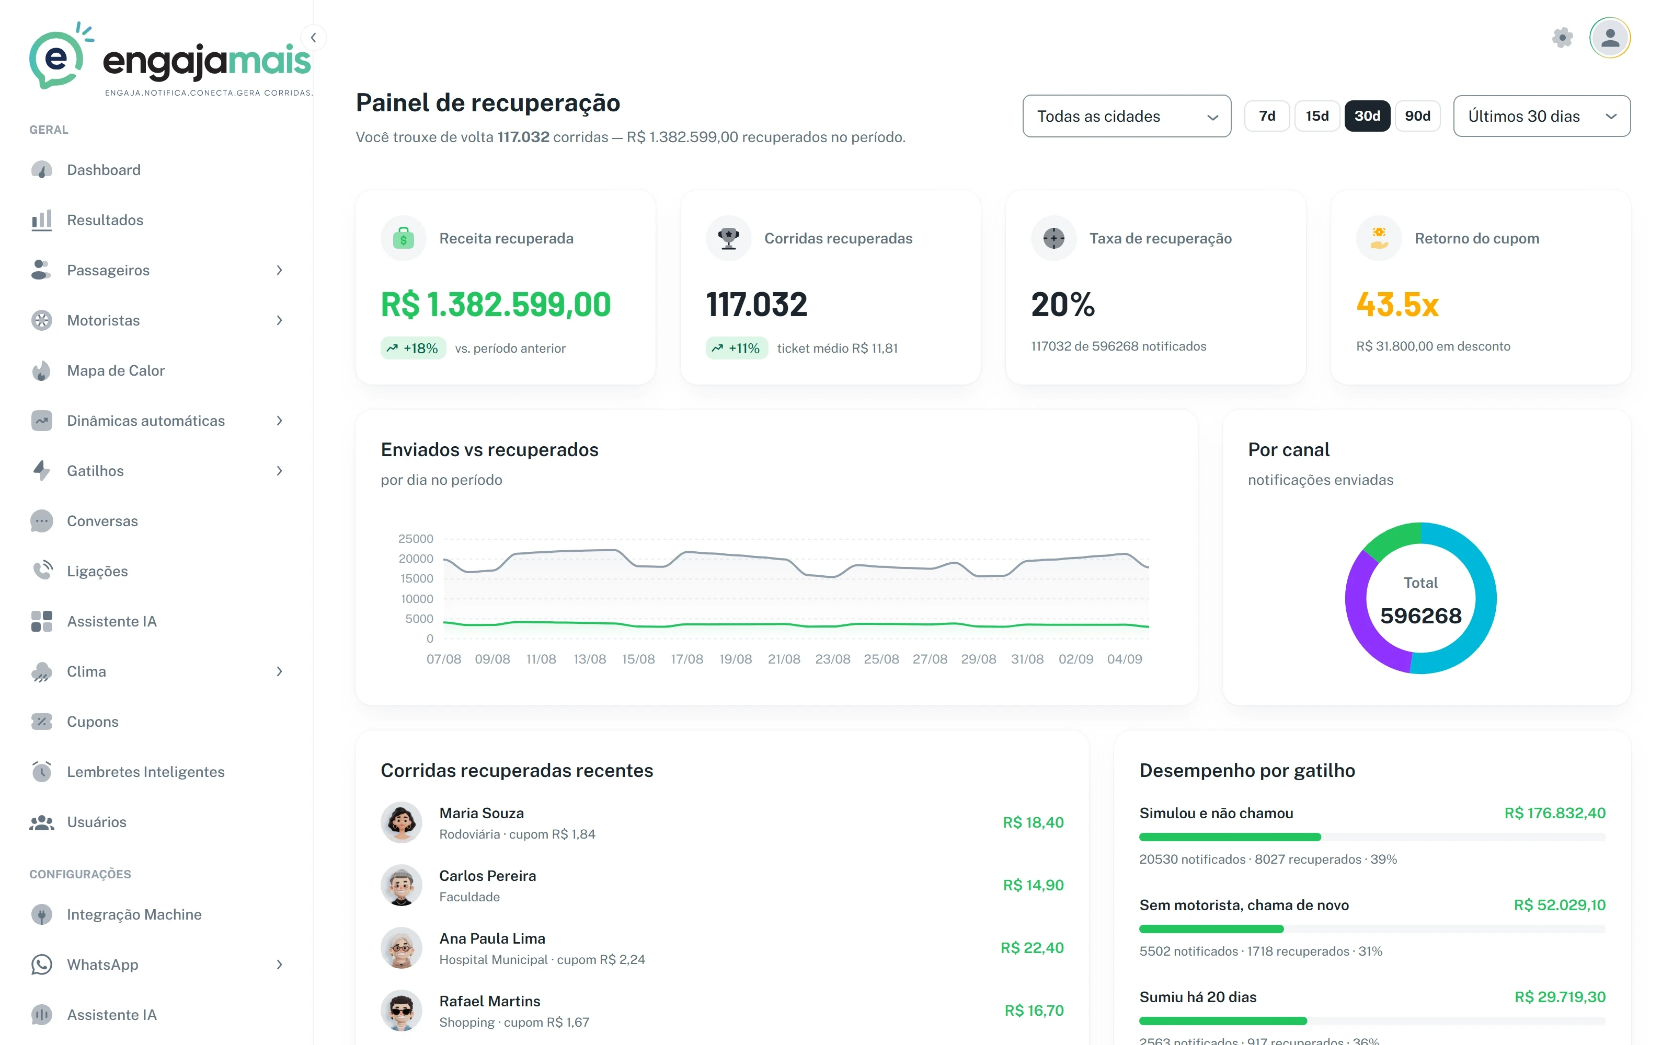Click the engajamais logo

pyautogui.click(x=171, y=59)
